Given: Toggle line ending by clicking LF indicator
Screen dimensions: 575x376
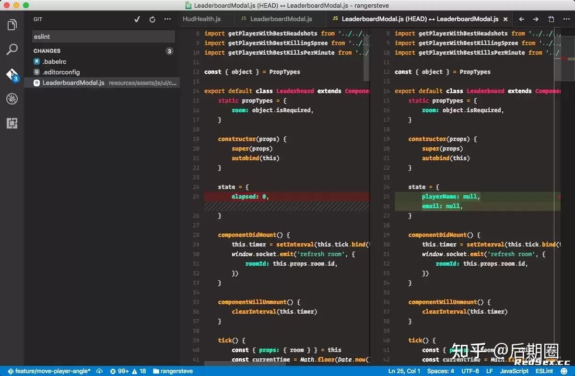Looking at the screenshot, I should (489, 371).
